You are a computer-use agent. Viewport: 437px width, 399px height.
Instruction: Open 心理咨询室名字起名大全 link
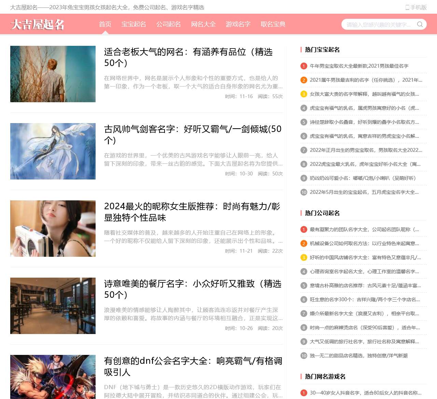pyautogui.click(x=364, y=271)
